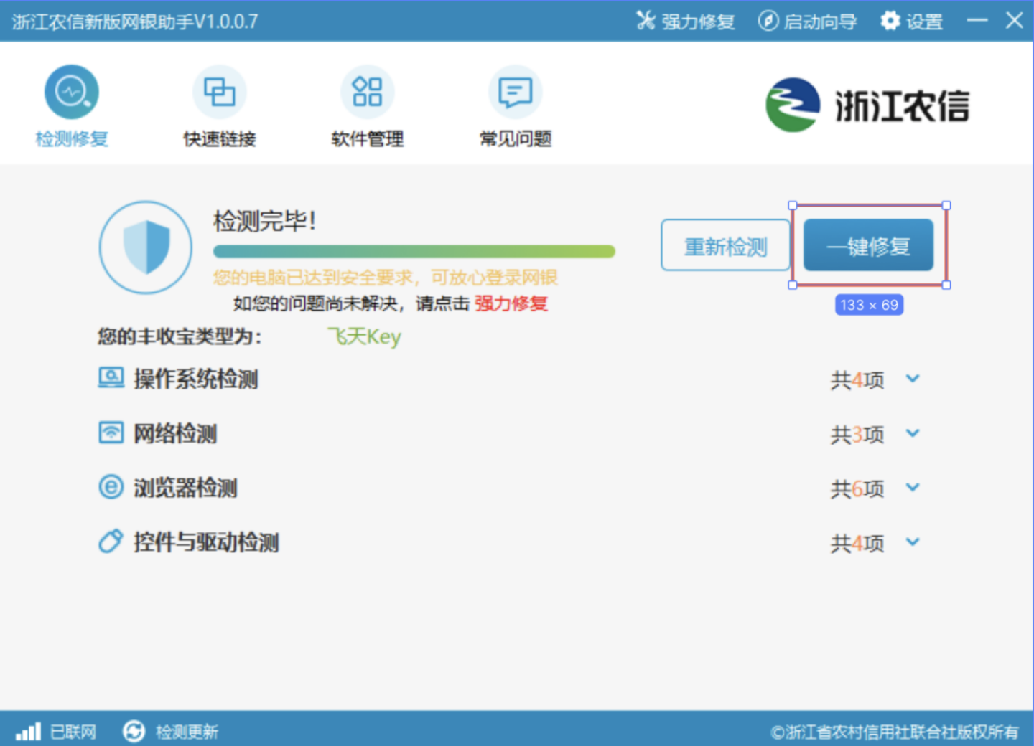Screen dimensions: 1034x746
Task: Click the 网络检测 wifi icon
Action: coord(111,433)
